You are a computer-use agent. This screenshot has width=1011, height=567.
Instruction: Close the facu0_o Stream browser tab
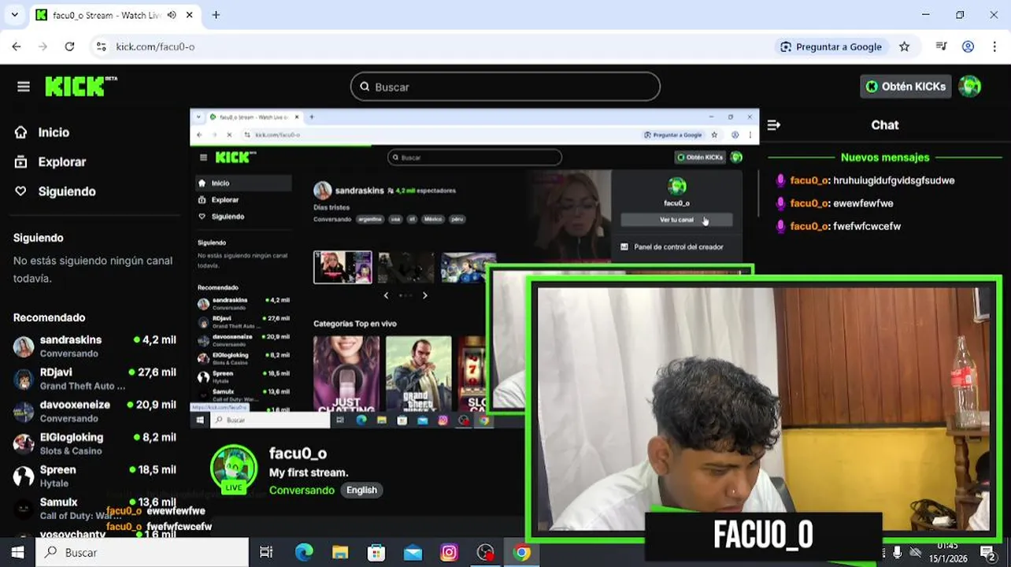pyautogui.click(x=191, y=15)
